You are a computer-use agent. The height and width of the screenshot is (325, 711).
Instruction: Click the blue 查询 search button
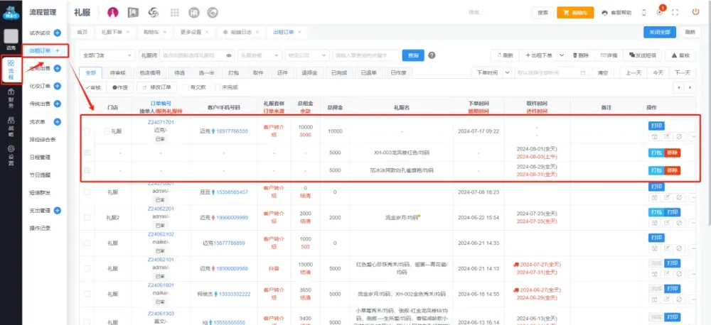(411, 55)
